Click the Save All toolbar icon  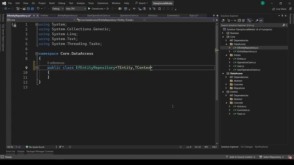coord(32,9)
